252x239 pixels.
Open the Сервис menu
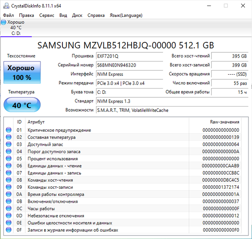pyautogui.click(x=47, y=15)
